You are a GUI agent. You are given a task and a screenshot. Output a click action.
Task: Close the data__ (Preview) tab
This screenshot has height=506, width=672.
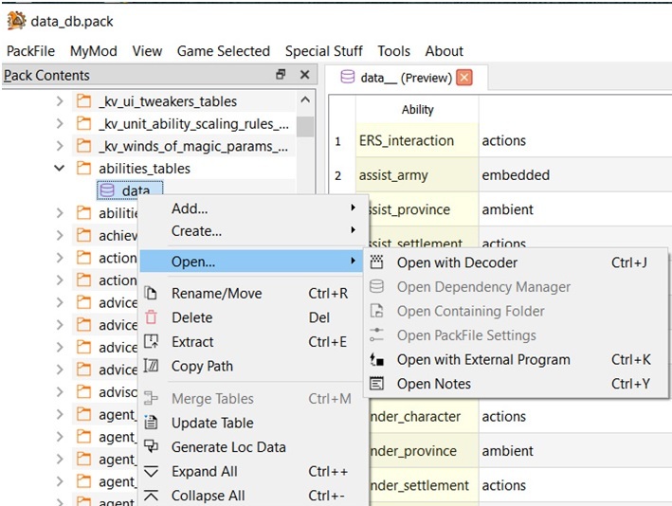click(464, 78)
